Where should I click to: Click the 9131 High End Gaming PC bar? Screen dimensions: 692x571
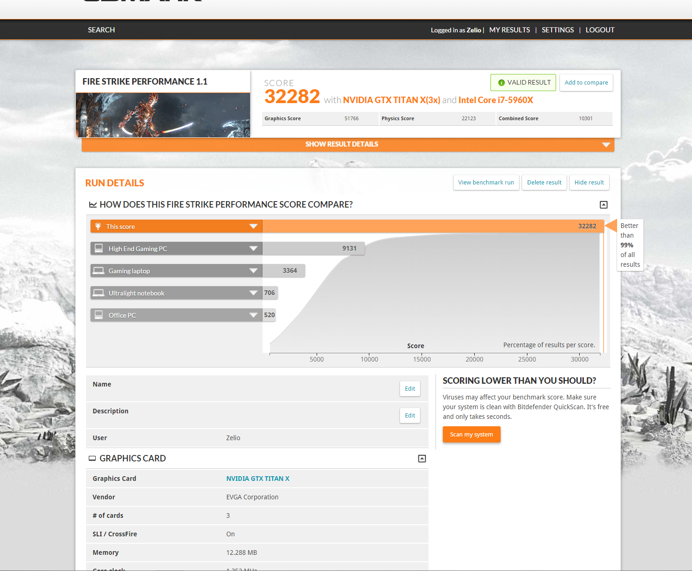point(313,248)
